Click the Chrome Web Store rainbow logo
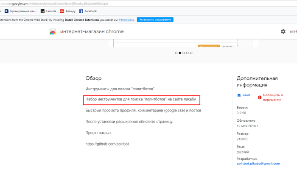 click(x=53, y=32)
